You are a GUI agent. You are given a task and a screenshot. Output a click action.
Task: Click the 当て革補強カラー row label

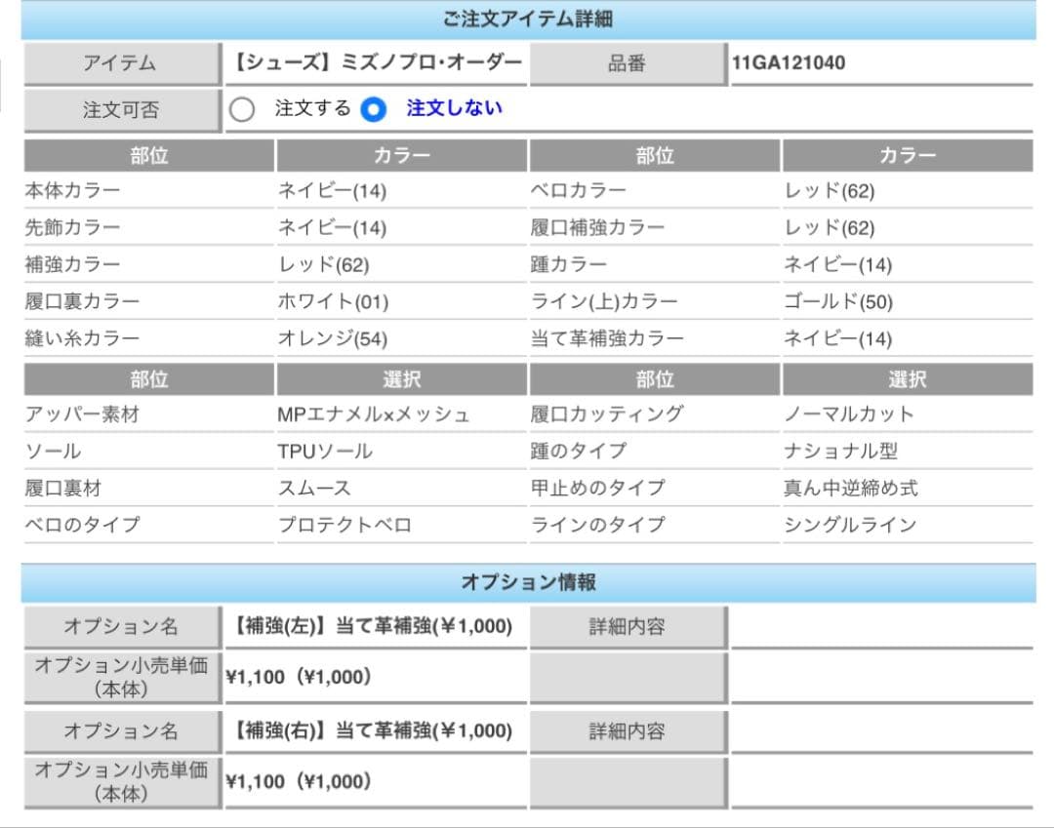coord(607,338)
